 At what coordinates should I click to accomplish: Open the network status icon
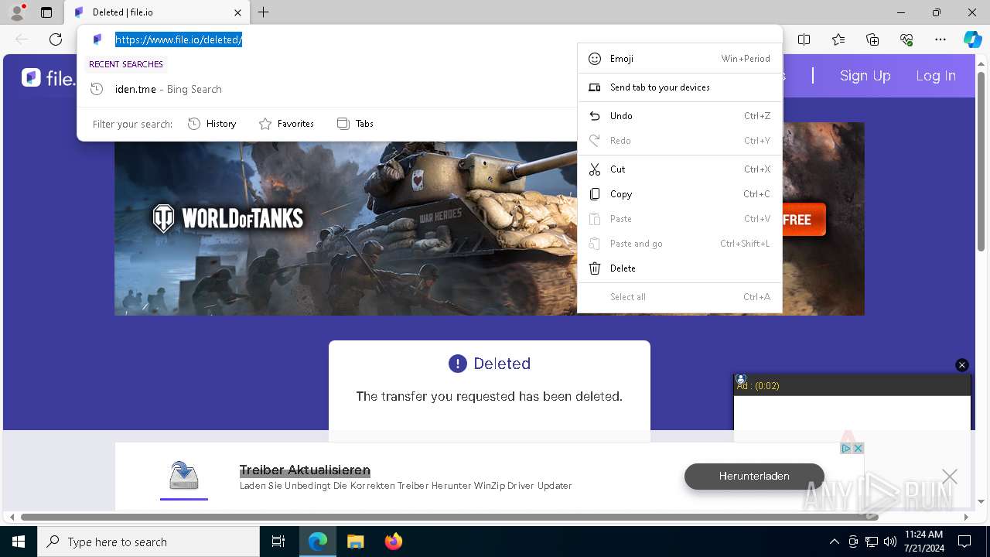coord(872,542)
